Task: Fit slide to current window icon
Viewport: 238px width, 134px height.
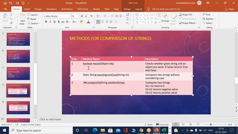Action: point(236,124)
